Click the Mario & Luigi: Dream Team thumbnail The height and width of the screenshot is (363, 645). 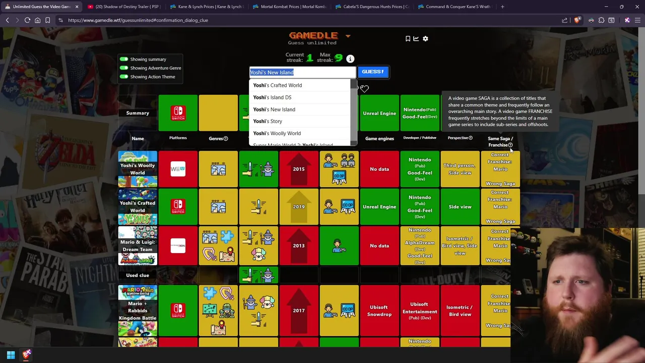[138, 246]
